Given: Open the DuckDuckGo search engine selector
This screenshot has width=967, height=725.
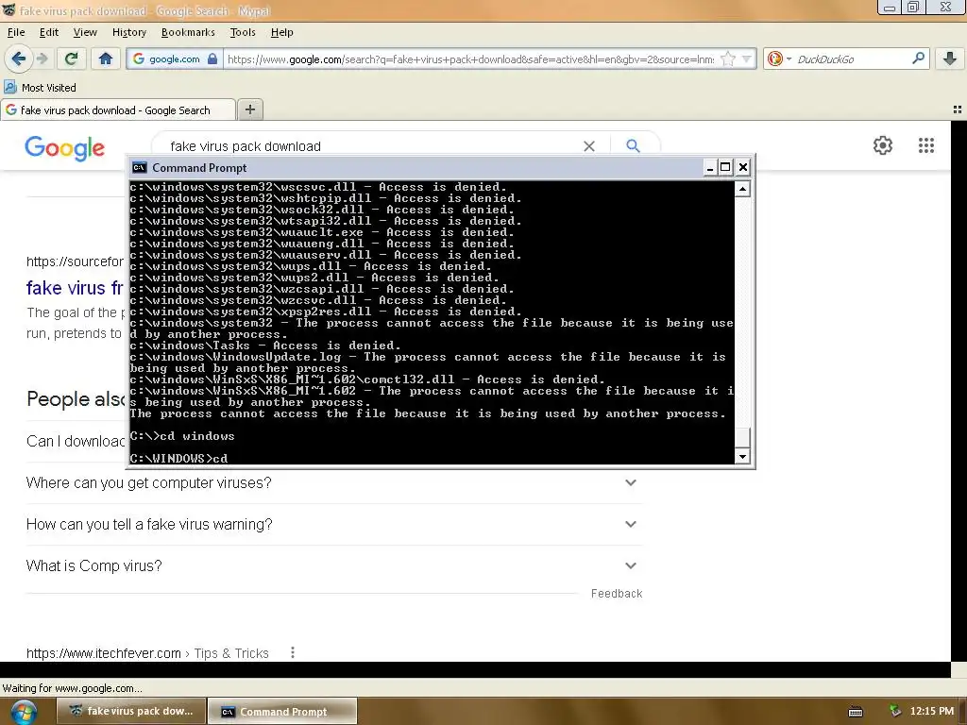Looking at the screenshot, I should [x=779, y=59].
